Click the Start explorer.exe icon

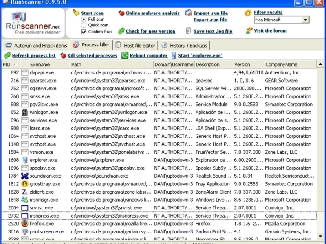pos(174,55)
